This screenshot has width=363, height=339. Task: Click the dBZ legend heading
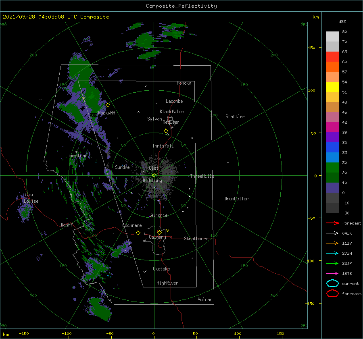(342, 21)
